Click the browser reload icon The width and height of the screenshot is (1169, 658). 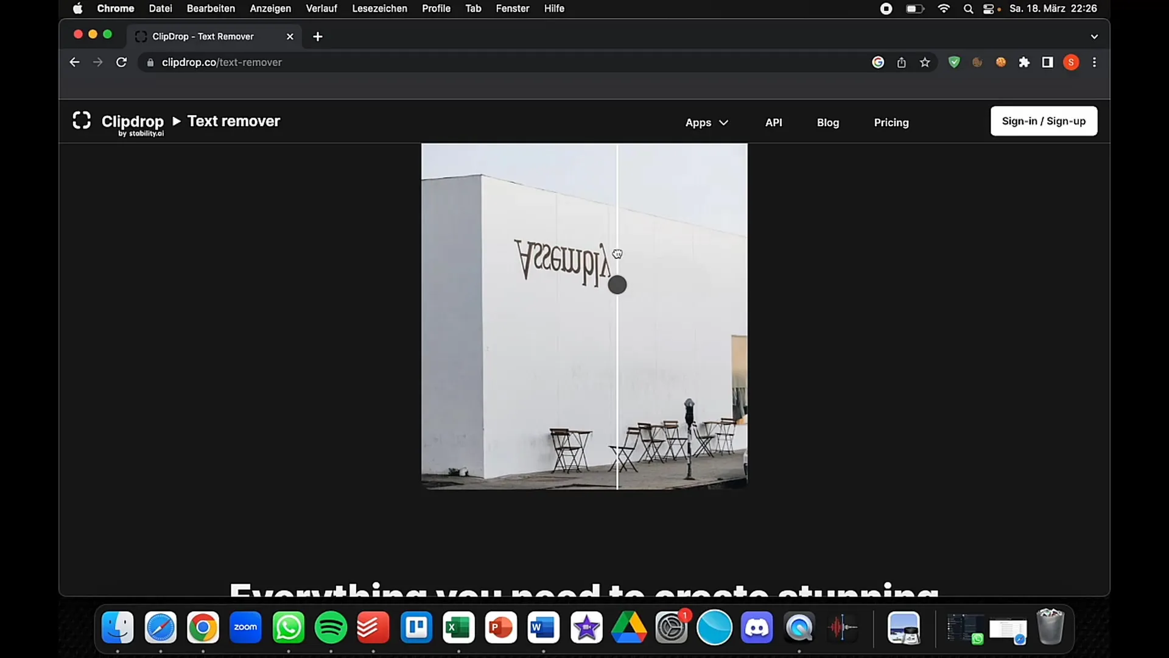click(x=121, y=62)
